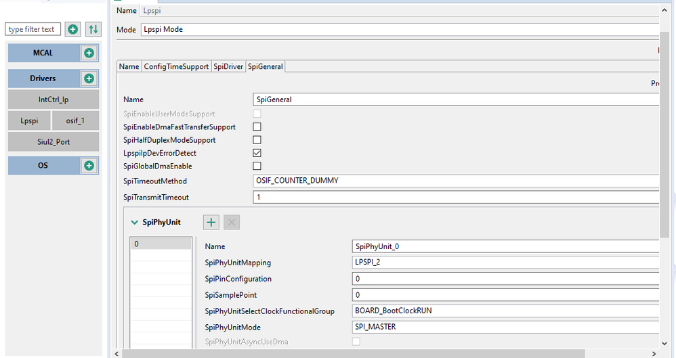Enable SpiHalfDuplexModeSupport checkbox
The width and height of the screenshot is (676, 358).
point(257,140)
